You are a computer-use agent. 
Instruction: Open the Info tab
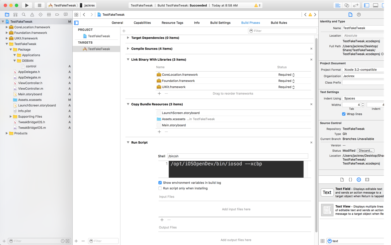pos(197,23)
